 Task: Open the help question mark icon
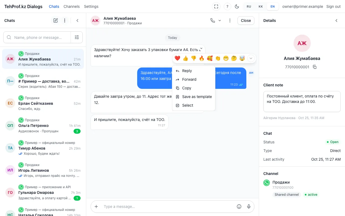(227, 6)
